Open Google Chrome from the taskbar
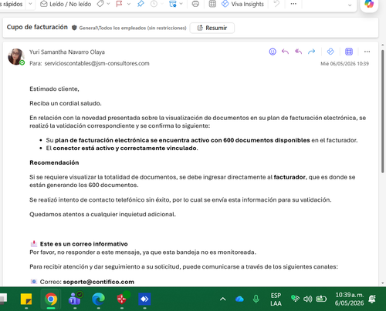This screenshot has width=386, height=311. coord(51,299)
